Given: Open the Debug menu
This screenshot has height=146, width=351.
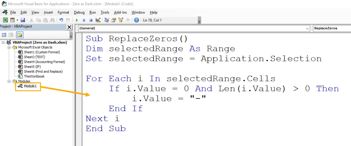Looking at the screenshot, I should coord(79,13).
